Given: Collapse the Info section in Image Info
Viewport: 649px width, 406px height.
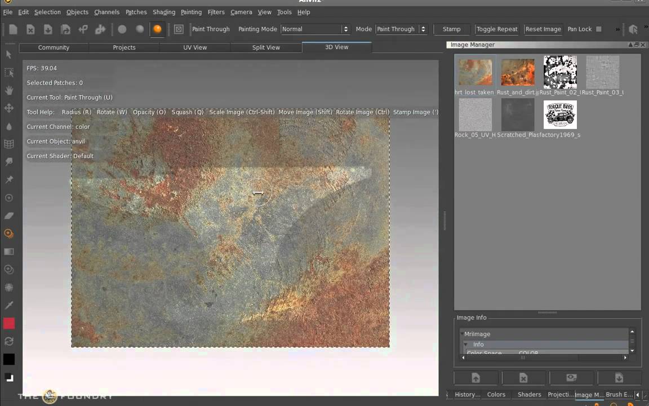Looking at the screenshot, I should coord(466,345).
